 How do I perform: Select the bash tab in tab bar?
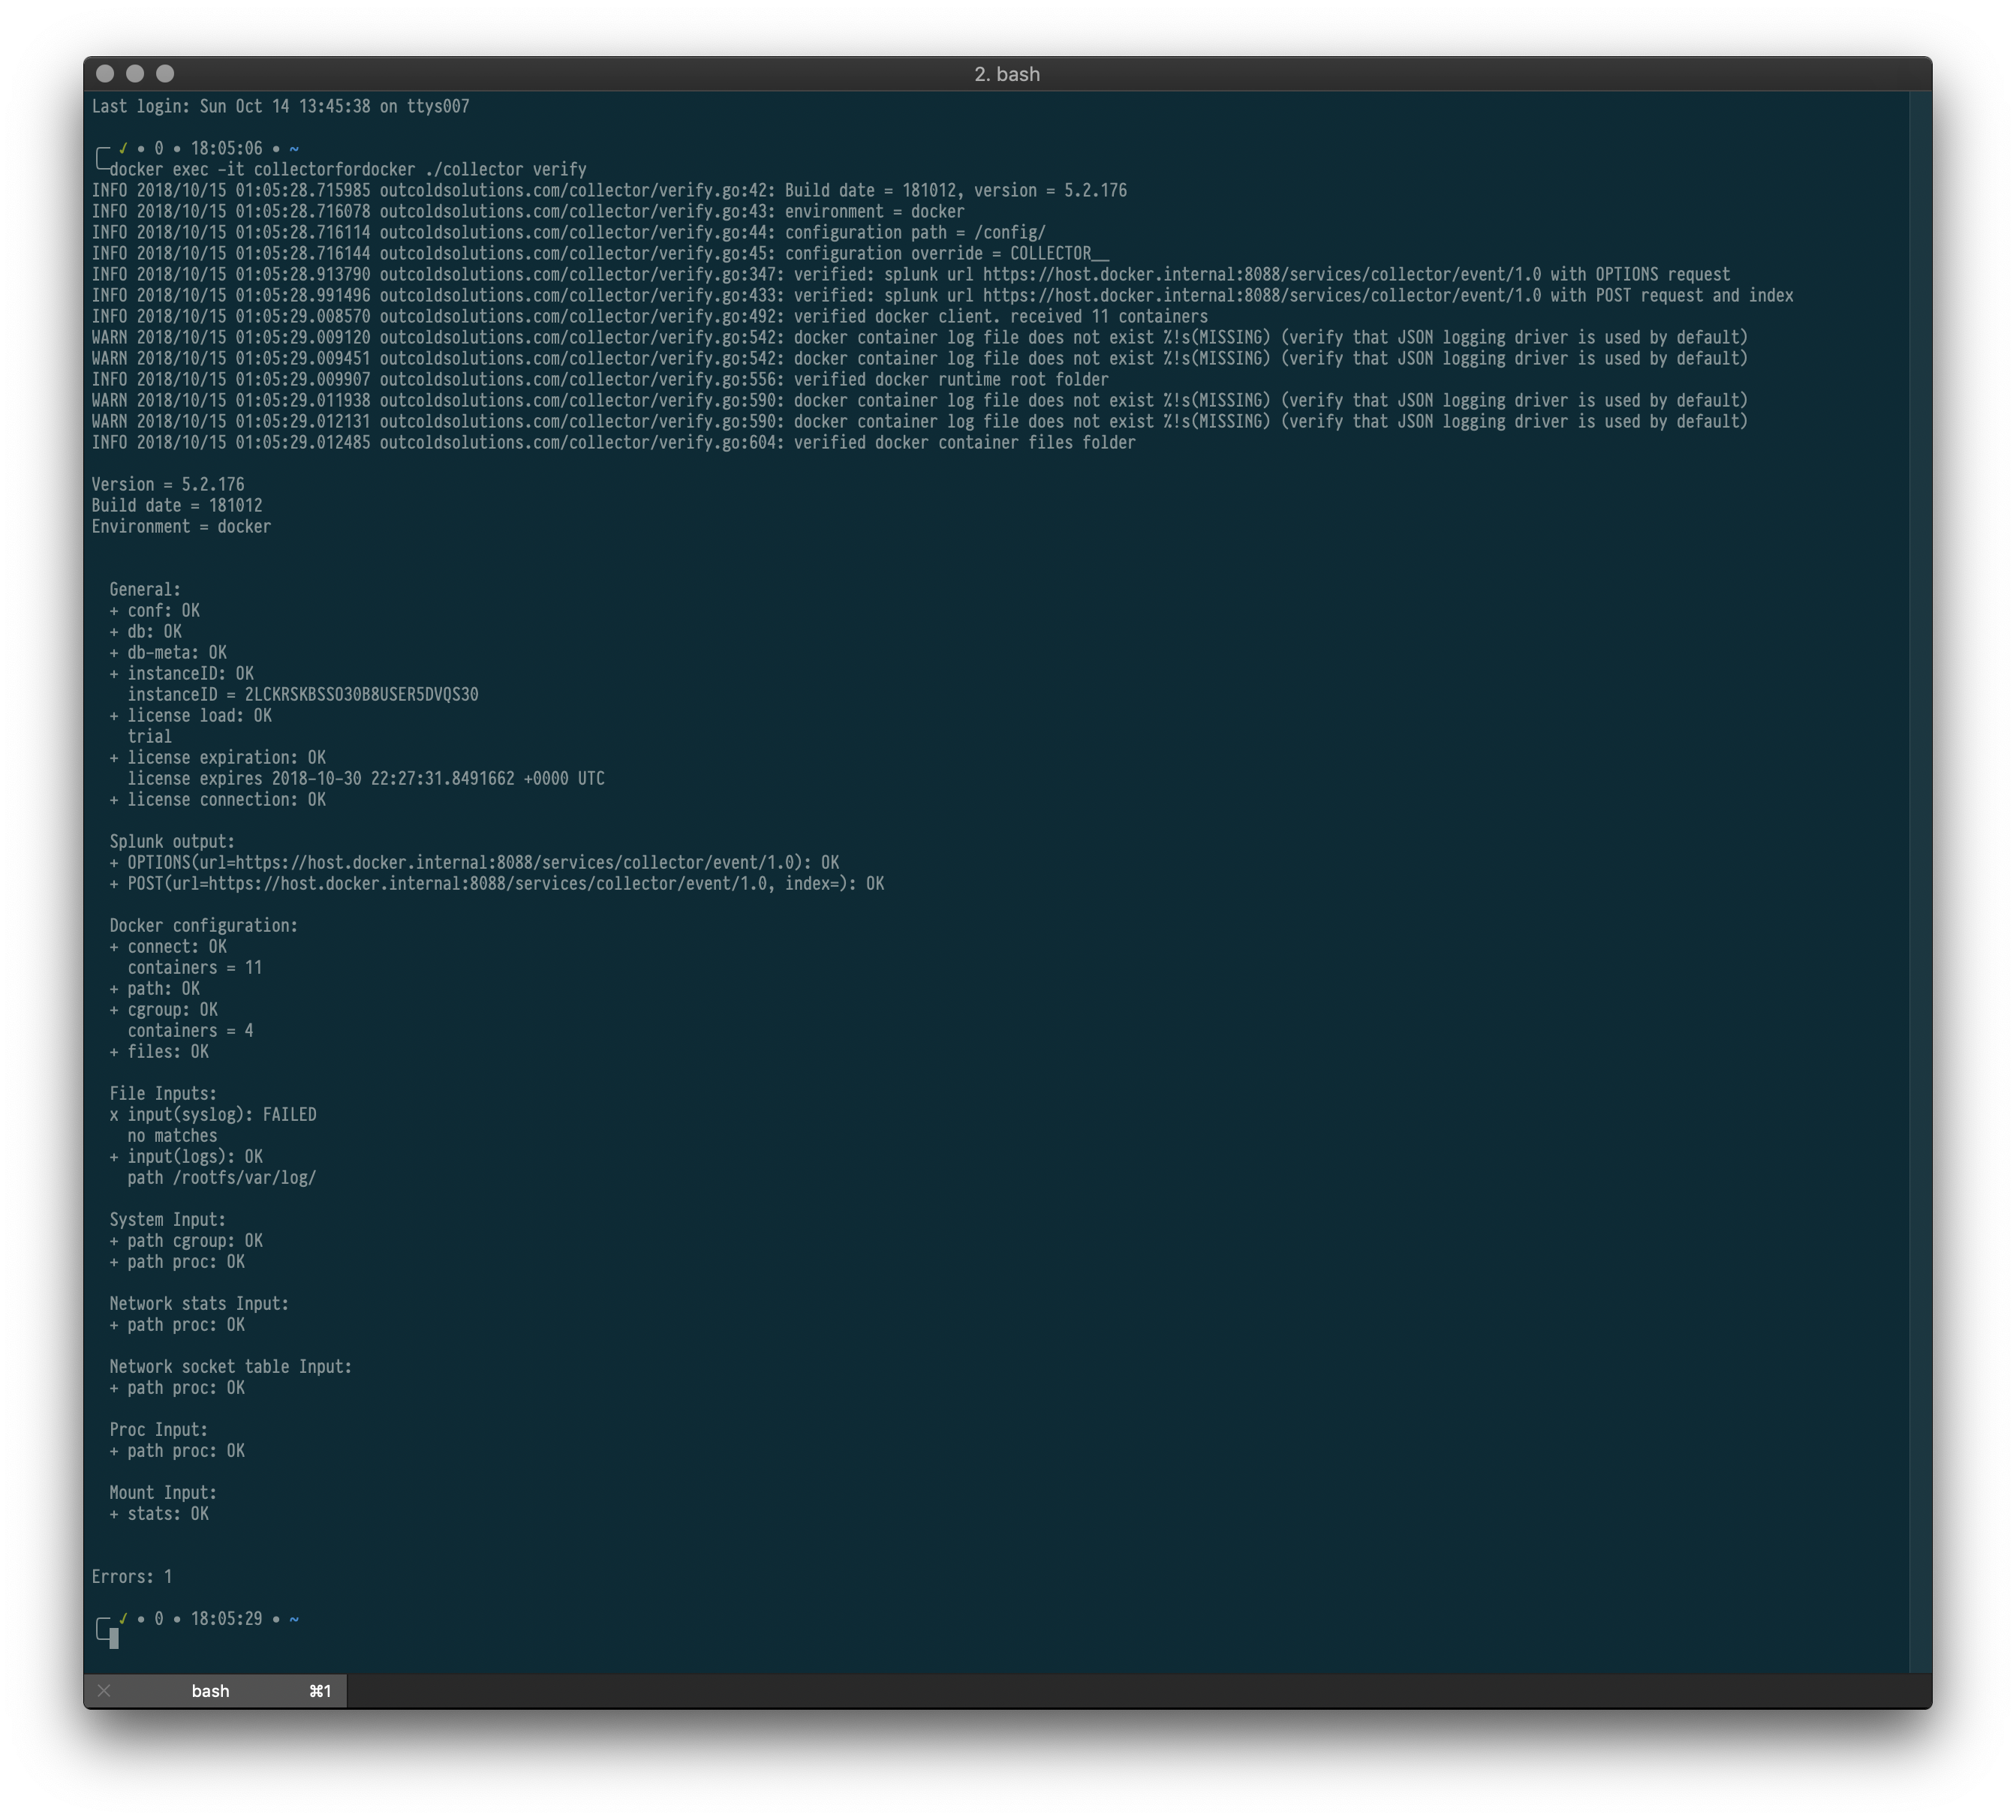click(x=210, y=1690)
